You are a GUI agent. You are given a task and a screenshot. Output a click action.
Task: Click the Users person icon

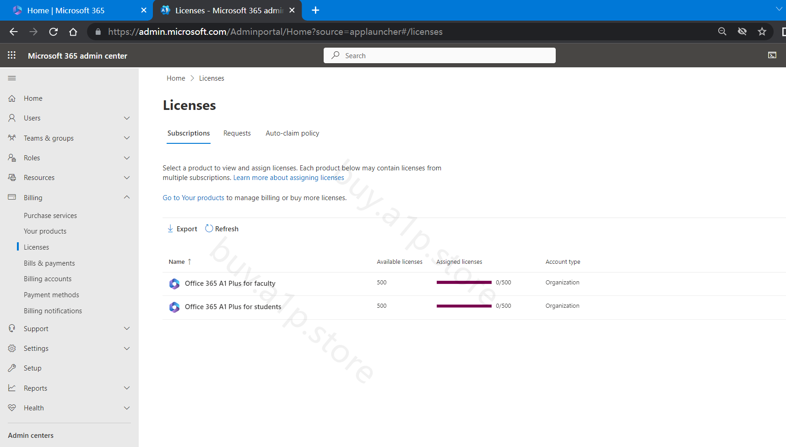[x=12, y=118]
